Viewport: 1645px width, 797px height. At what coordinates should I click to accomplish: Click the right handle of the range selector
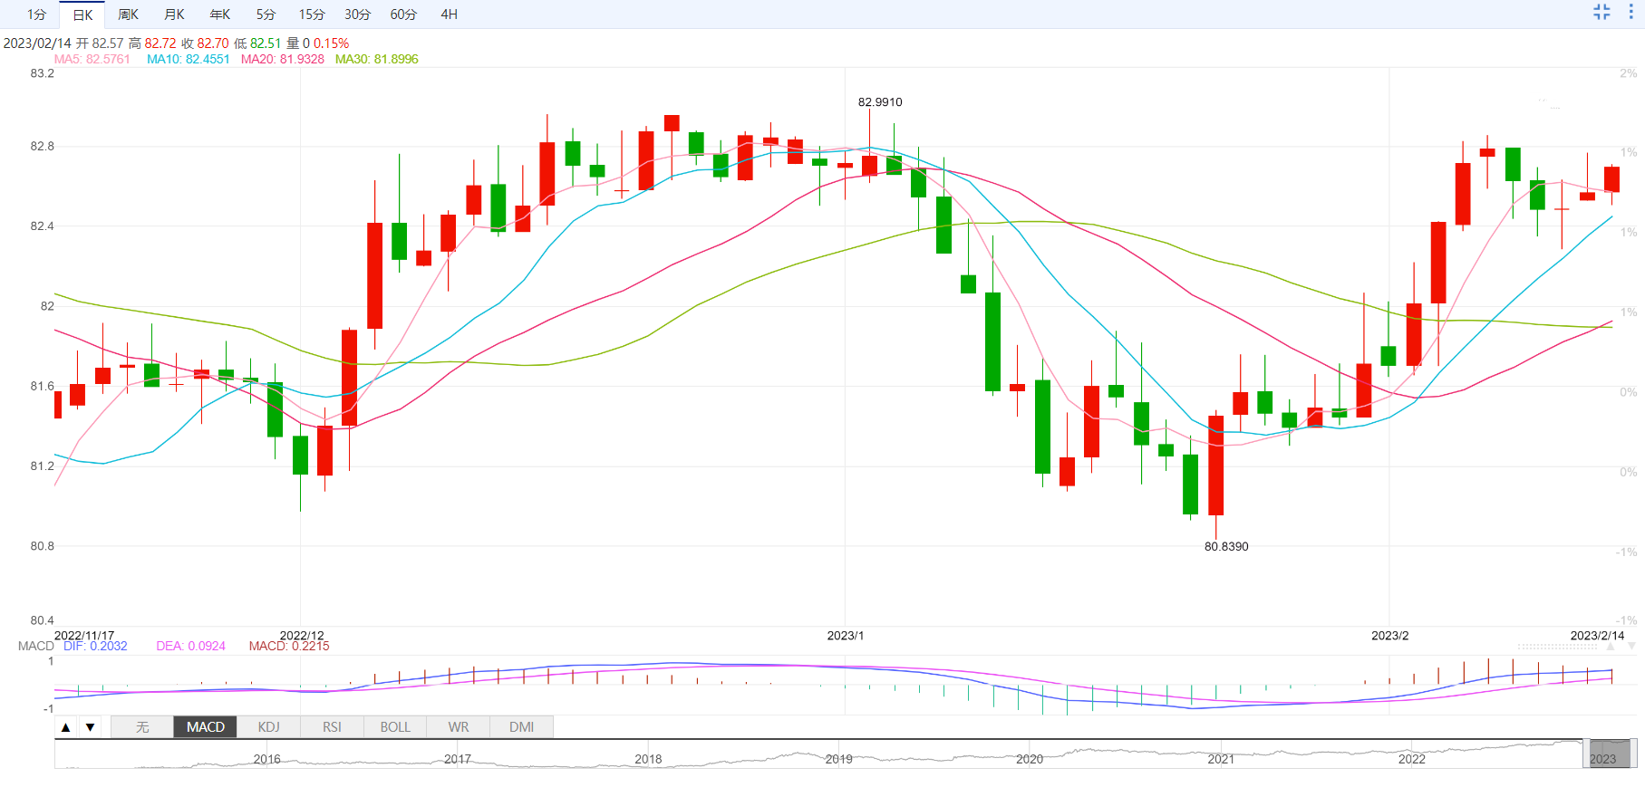click(x=1634, y=754)
